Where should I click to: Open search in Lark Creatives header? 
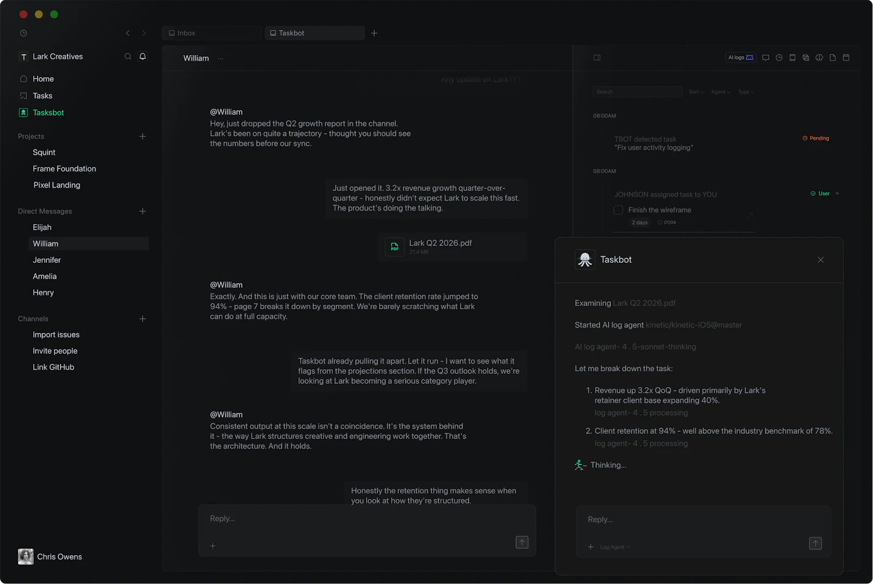[128, 57]
